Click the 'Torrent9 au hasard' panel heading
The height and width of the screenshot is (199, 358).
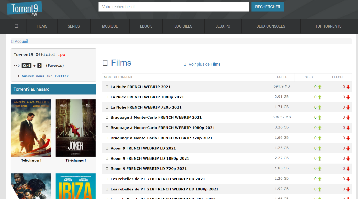coord(53,89)
